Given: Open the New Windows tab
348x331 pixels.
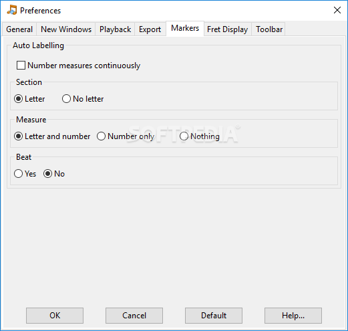Looking at the screenshot, I should click(x=66, y=29).
